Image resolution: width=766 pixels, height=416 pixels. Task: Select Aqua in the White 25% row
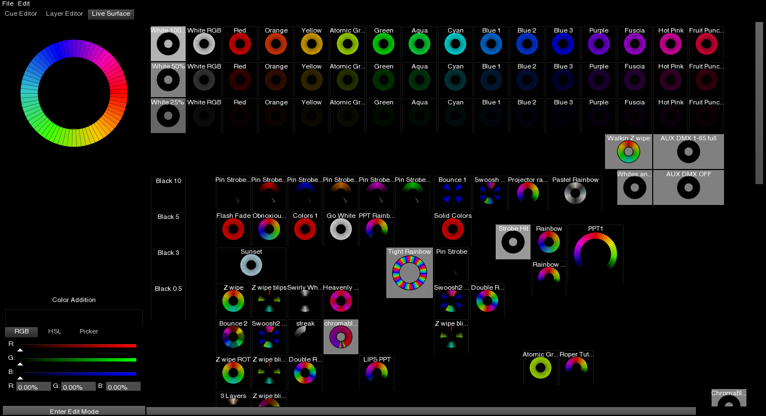tap(419, 116)
